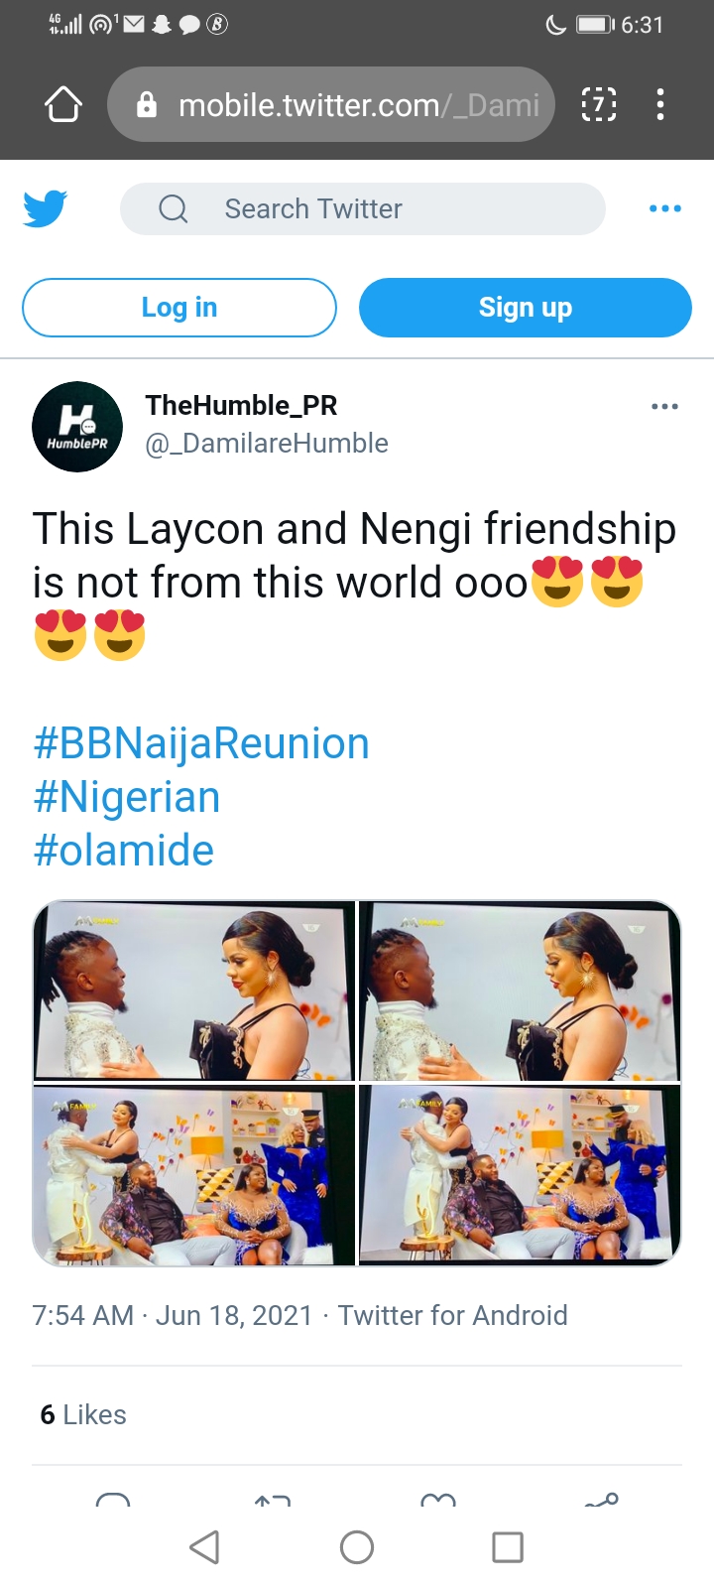Screen dimensions: 714x1588
Task: View the top-left tweet photo
Action: (194, 991)
